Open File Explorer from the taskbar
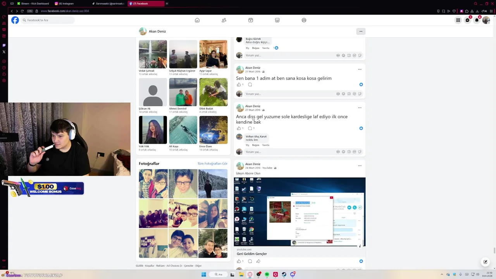The height and width of the screenshot is (279, 496). [241, 274]
